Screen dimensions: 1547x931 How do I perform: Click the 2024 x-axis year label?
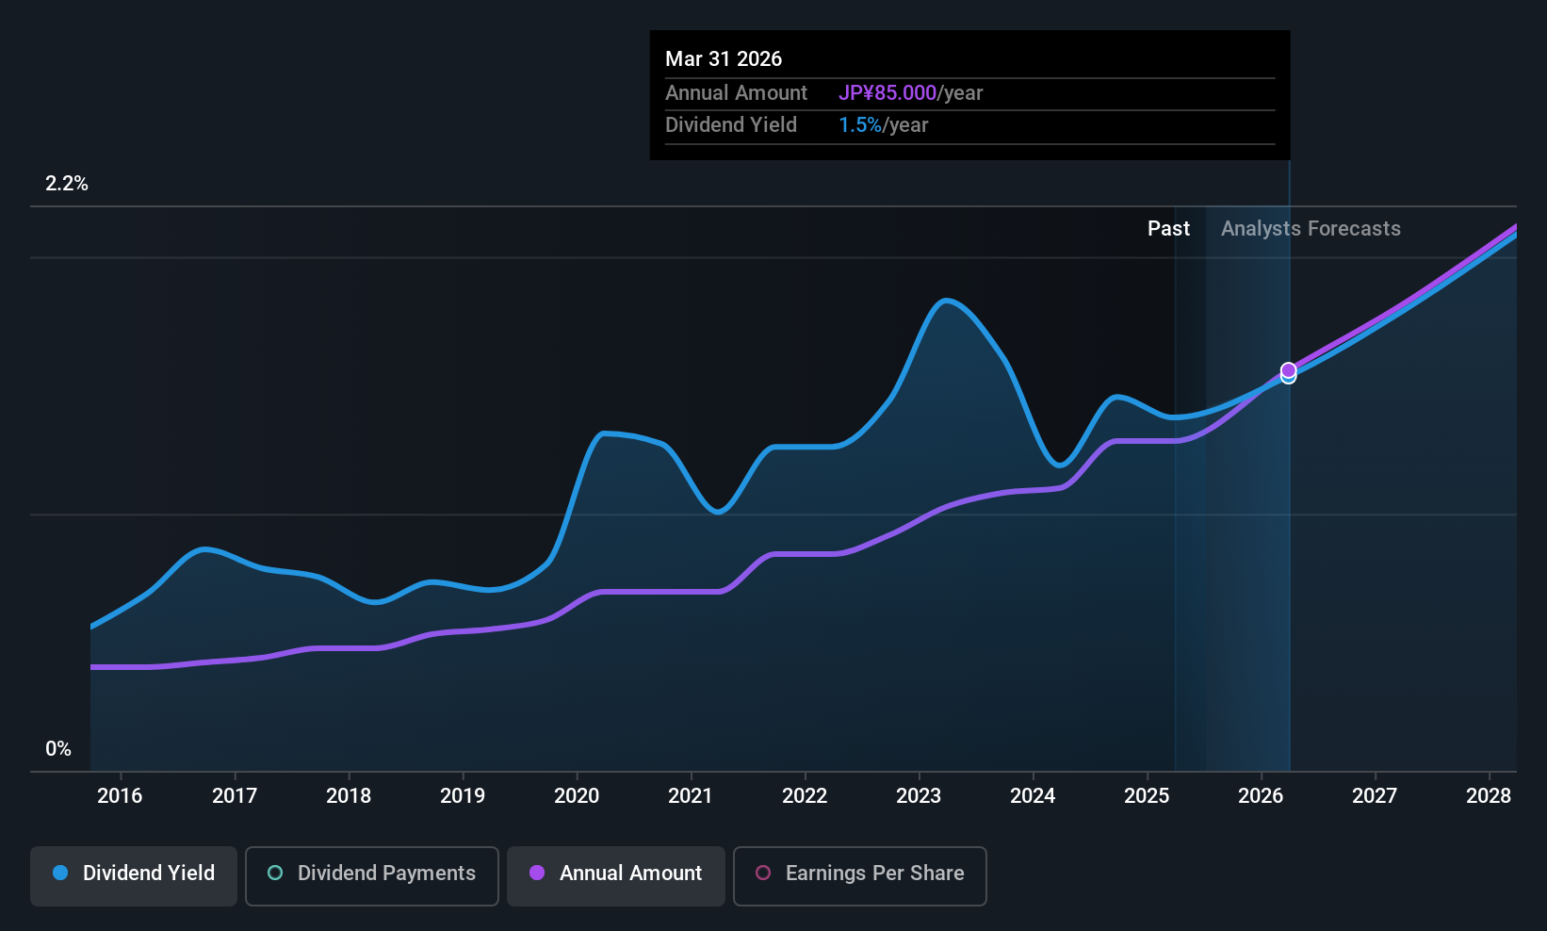point(1033,796)
